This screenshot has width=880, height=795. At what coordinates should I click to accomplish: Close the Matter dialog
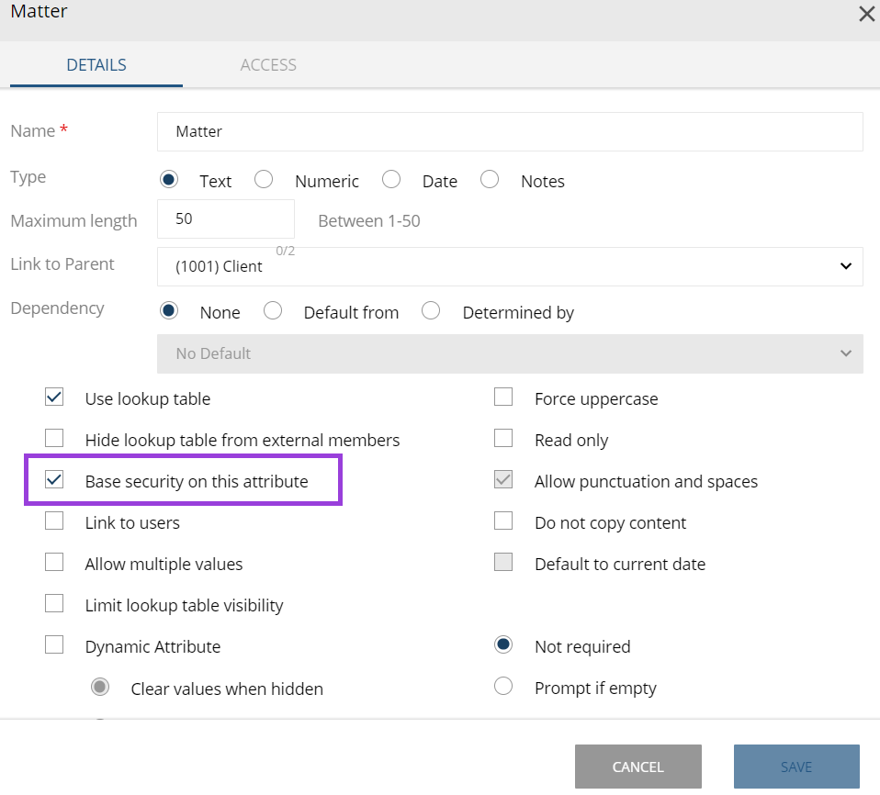864,14
